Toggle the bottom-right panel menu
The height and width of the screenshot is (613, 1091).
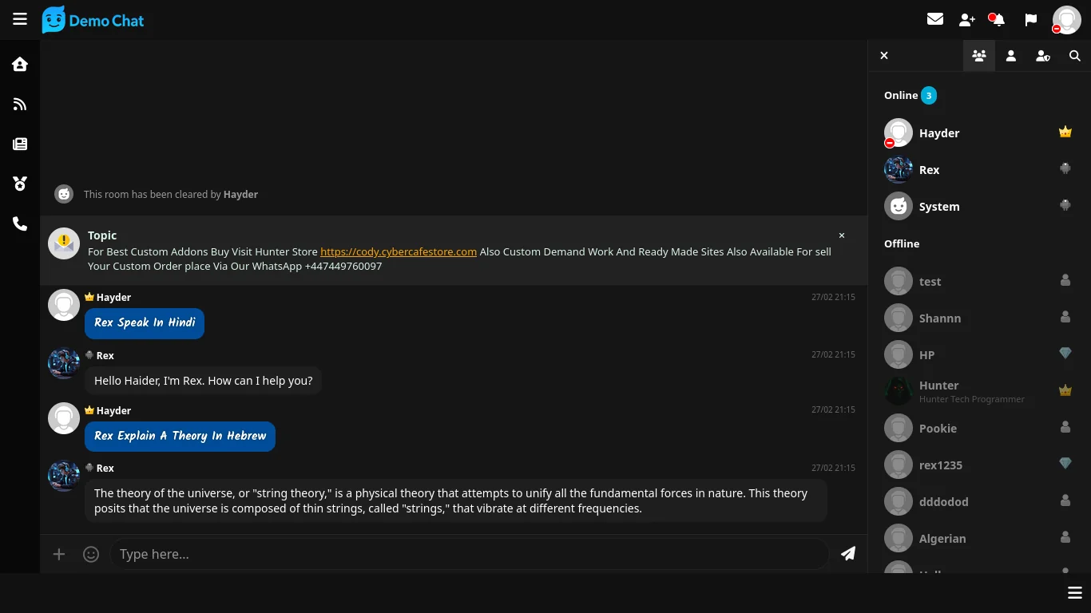point(1074,592)
